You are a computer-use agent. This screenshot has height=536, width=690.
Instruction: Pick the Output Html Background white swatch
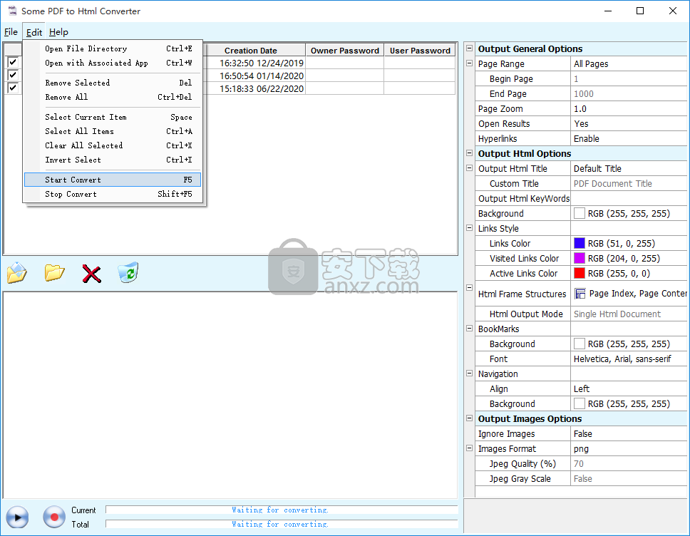click(x=580, y=213)
